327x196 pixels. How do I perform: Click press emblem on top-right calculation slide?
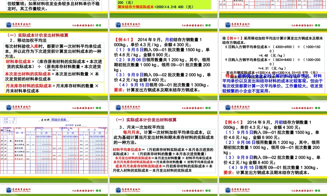pos(226,24)
